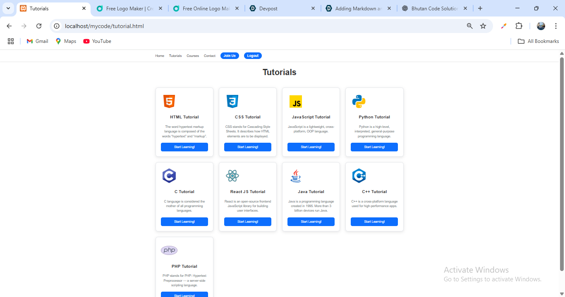Close the Tutorials tab
This screenshot has width=565, height=297.
(84, 8)
